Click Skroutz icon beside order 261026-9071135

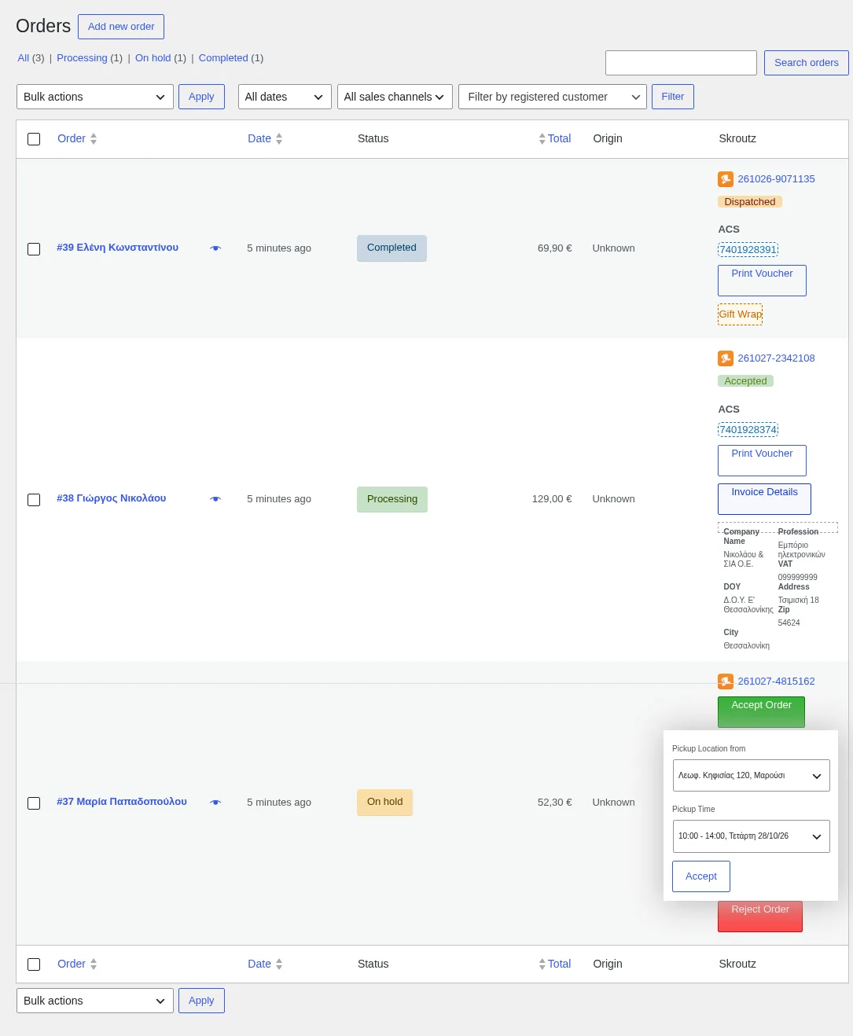(x=726, y=179)
